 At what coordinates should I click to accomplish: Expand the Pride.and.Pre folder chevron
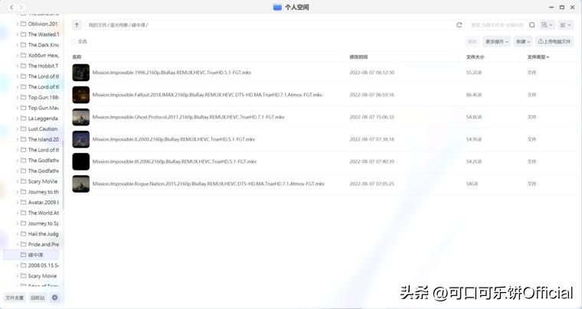point(17,245)
